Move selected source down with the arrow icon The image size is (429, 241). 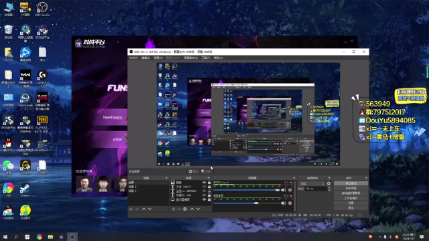[198, 209]
